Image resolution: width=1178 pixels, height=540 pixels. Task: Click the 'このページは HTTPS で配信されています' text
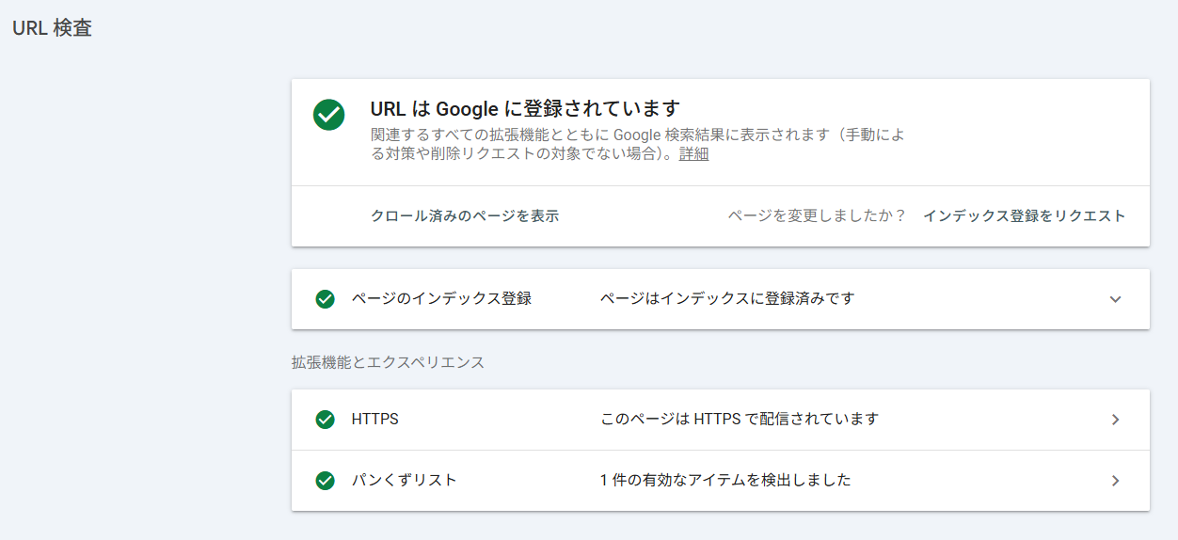point(739,419)
